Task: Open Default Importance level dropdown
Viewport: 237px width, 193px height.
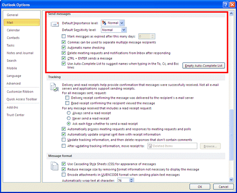Action: tap(122, 23)
